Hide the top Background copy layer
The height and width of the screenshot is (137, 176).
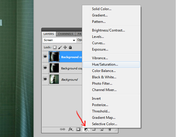click(x=45, y=57)
